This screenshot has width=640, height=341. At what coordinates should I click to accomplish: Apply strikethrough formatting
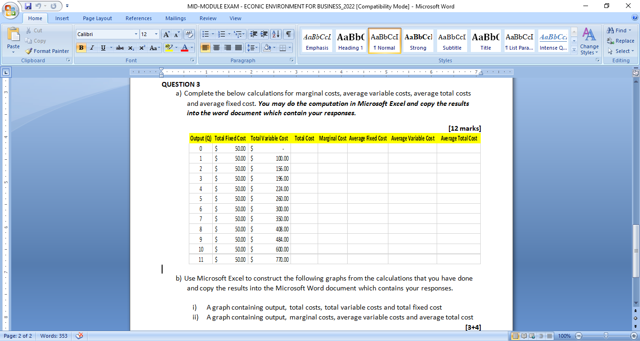click(119, 47)
